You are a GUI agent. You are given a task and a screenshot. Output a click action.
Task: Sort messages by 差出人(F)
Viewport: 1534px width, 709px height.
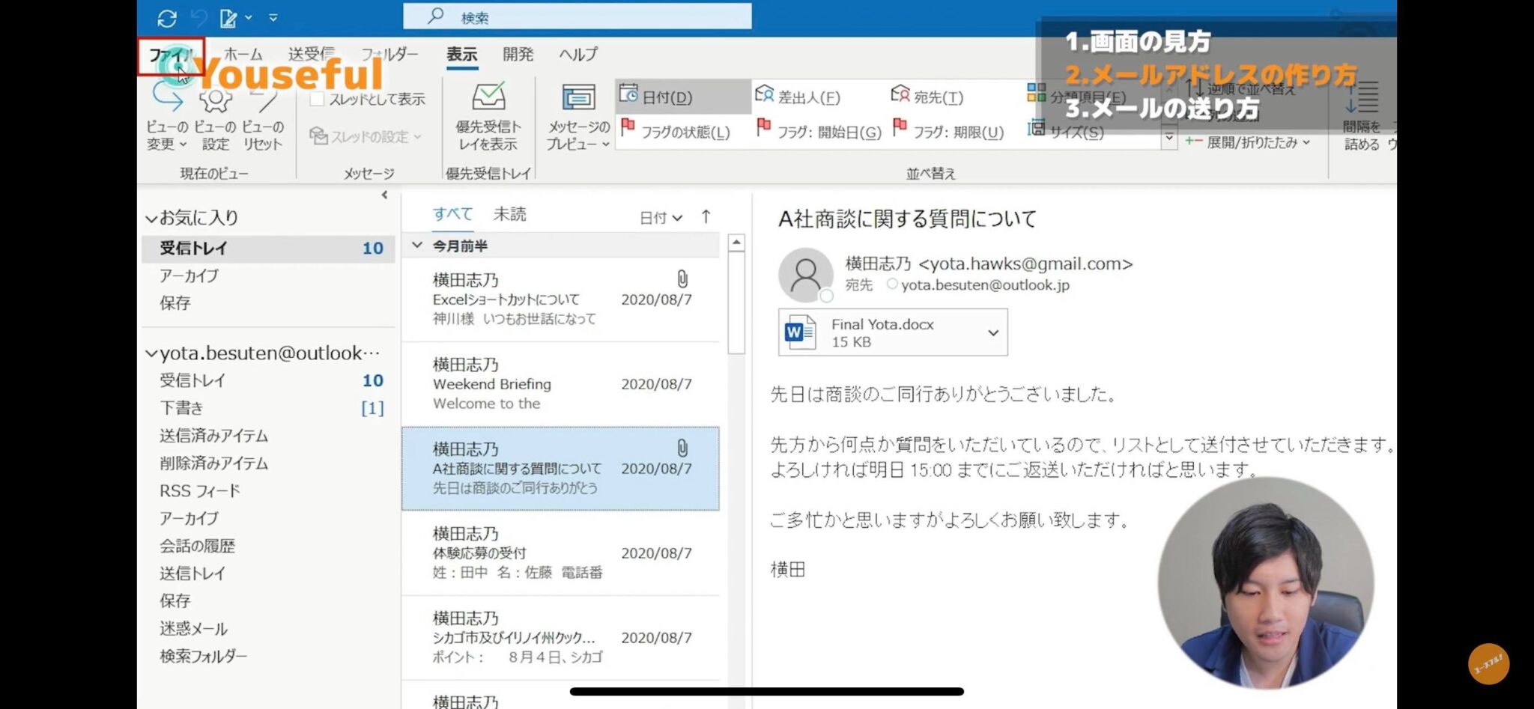(x=798, y=97)
